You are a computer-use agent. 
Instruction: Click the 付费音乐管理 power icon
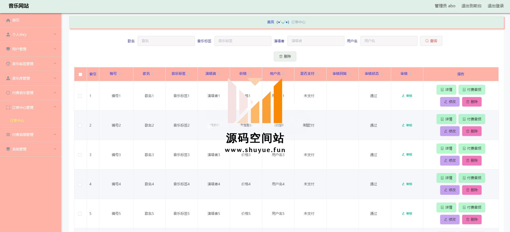8,93
